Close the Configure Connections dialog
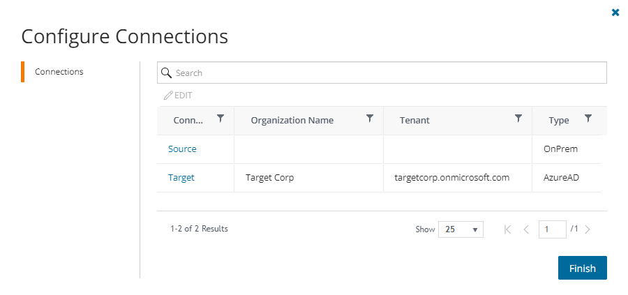Viewport: 628px width, 295px height. tap(615, 13)
